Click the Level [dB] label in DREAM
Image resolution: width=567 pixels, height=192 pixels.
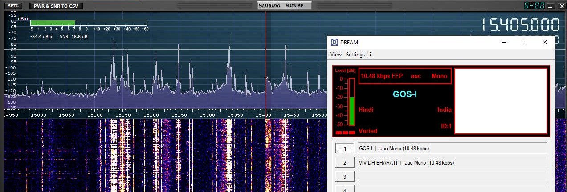(345, 71)
